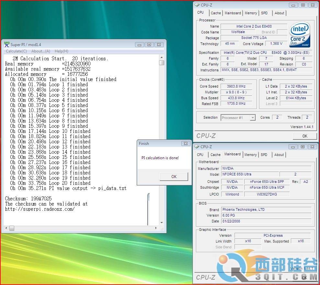Close the Finish dialog with X
The image size is (320, 285).
(186, 143)
